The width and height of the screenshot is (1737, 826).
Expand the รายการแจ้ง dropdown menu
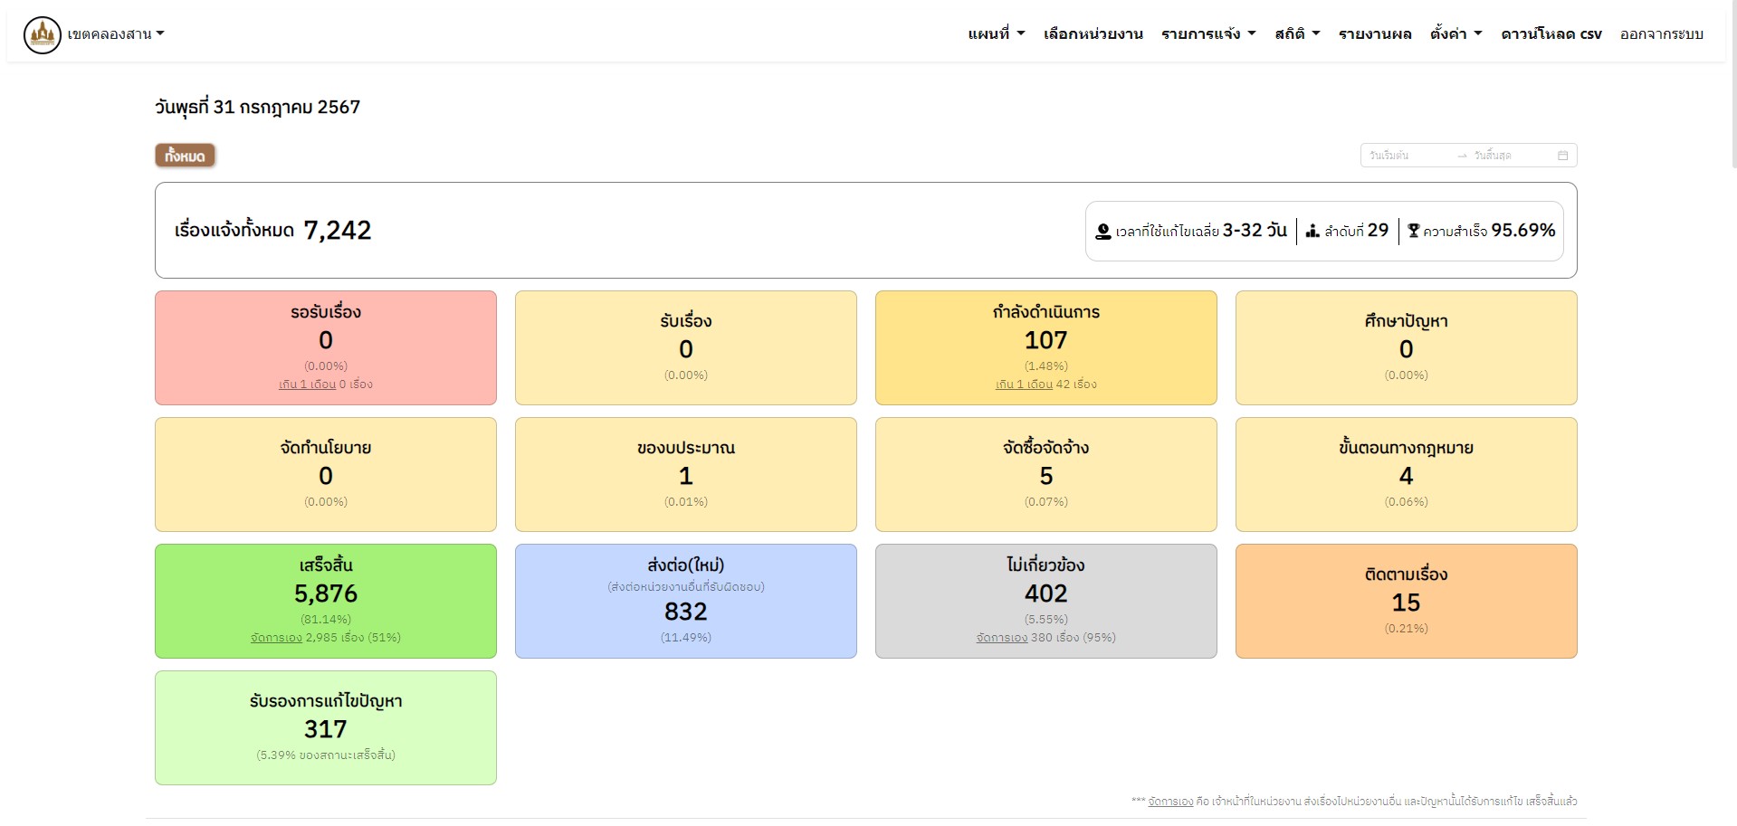(1208, 34)
